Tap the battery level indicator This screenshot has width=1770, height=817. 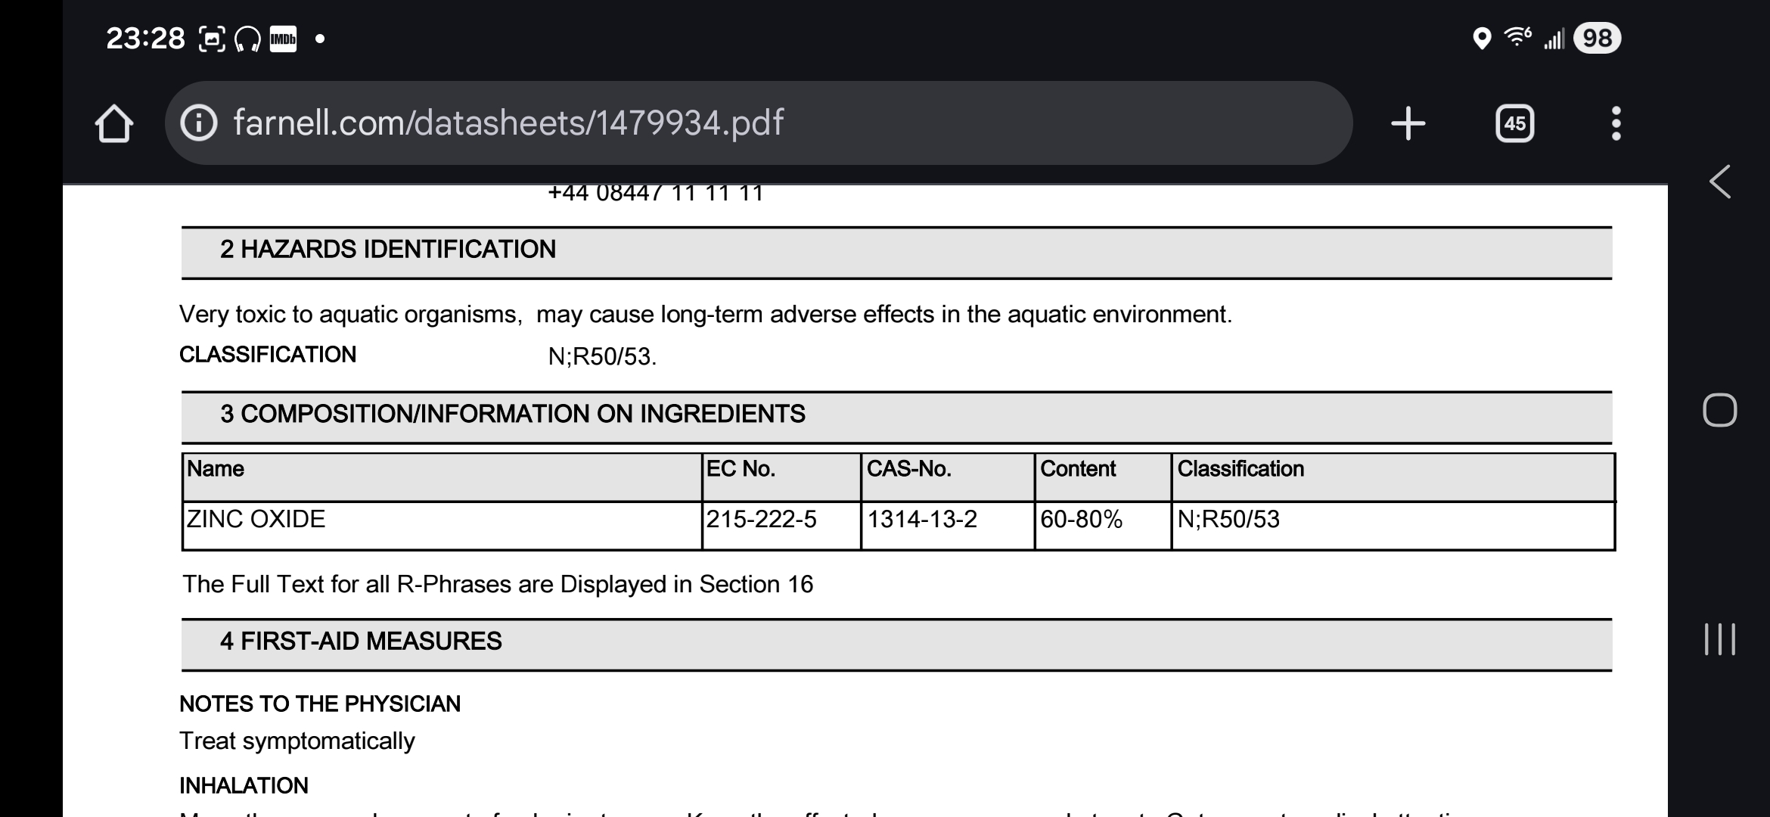coord(1597,39)
